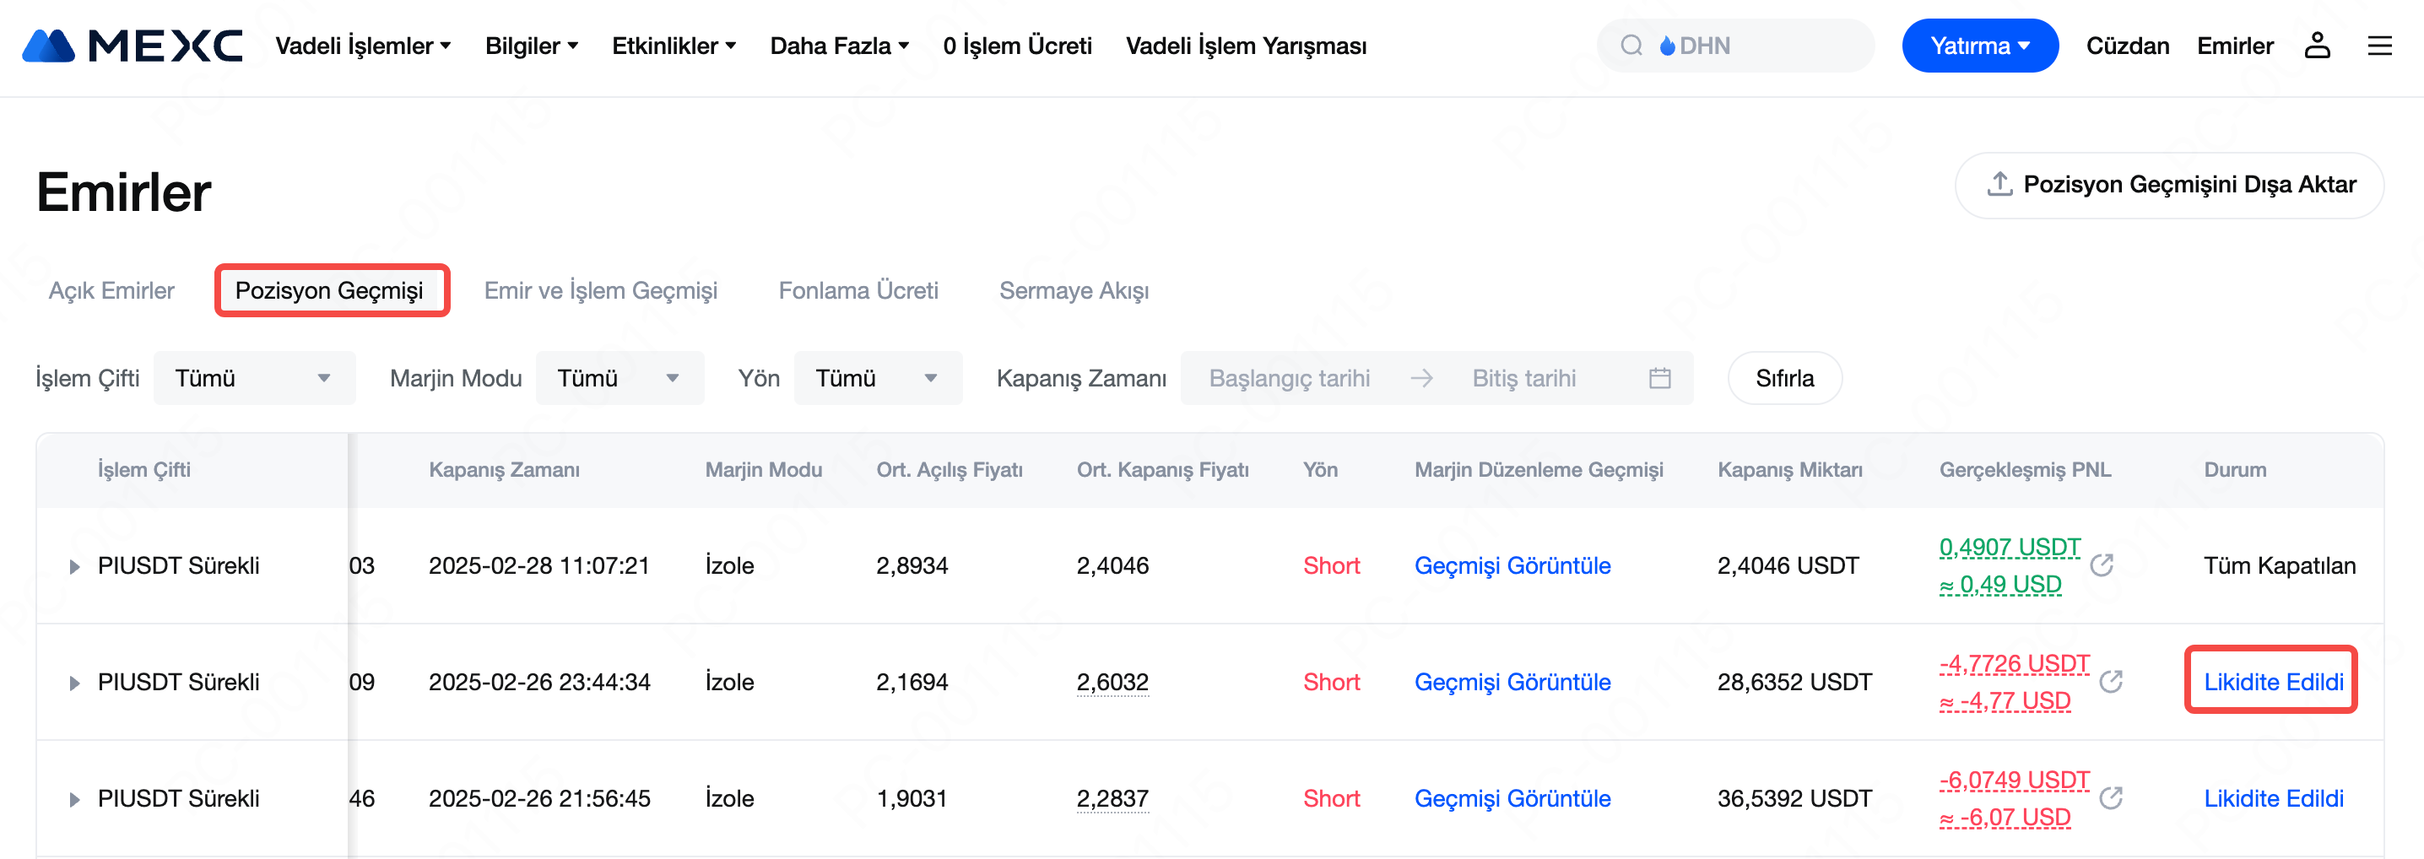This screenshot has height=859, width=2424.
Task: Open the hamburger menu icon
Action: coord(2380,46)
